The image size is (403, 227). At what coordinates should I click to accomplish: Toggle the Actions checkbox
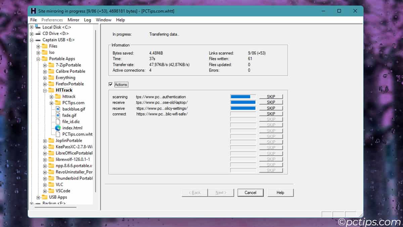point(111,84)
